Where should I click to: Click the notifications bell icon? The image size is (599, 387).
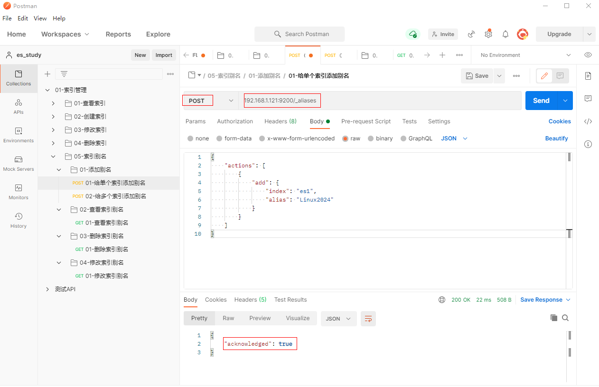(x=505, y=34)
